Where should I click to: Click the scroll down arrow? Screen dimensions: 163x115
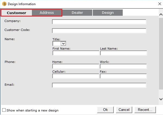[161, 99]
